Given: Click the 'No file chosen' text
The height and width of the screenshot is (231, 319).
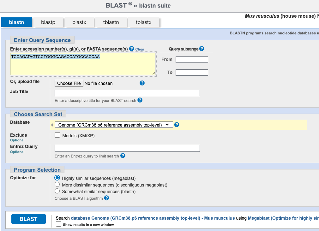Looking at the screenshot, I should coord(99,83).
